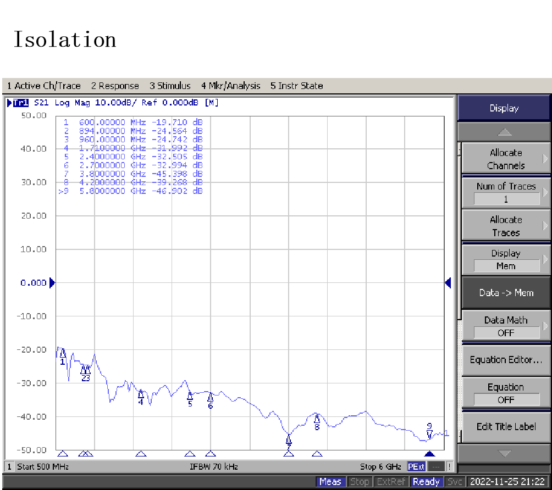This screenshot has width=552, height=490.
Task: Click the Svc status indicator
Action: pyautogui.click(x=455, y=482)
